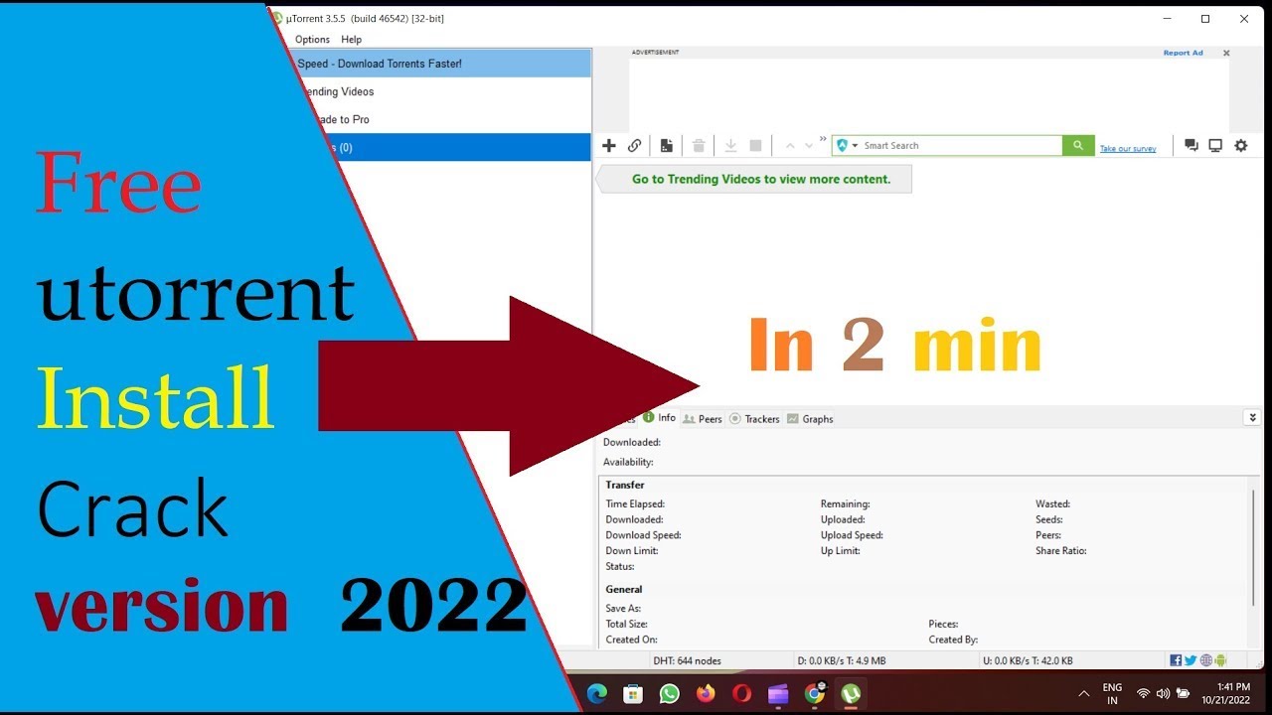Open Firefox from the taskbar
This screenshot has height=715, width=1272.
pyautogui.click(x=706, y=693)
